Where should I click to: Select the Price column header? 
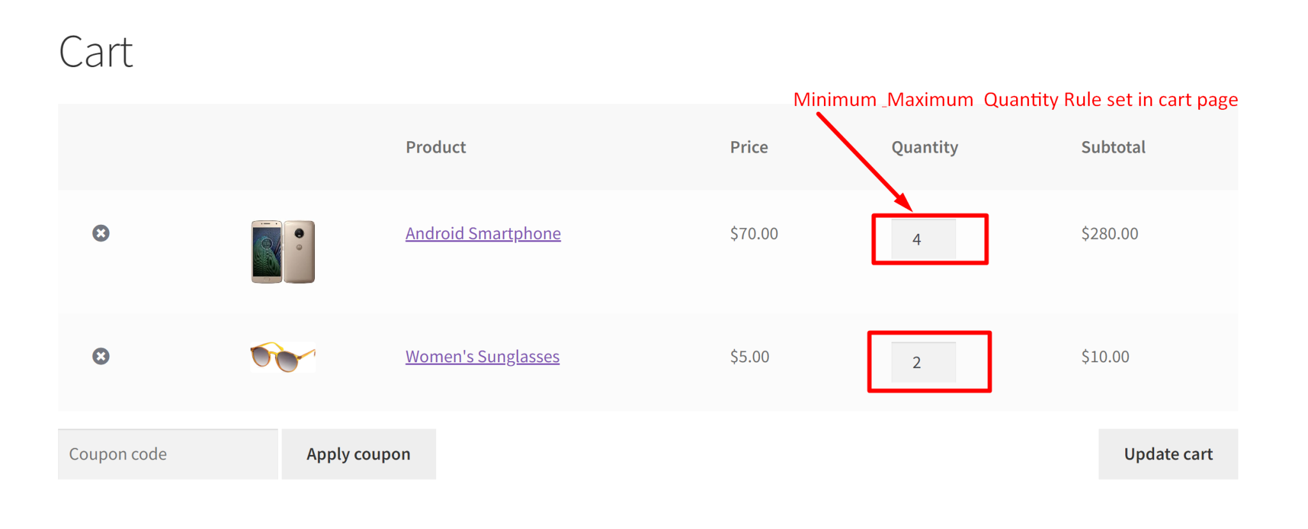point(749,147)
